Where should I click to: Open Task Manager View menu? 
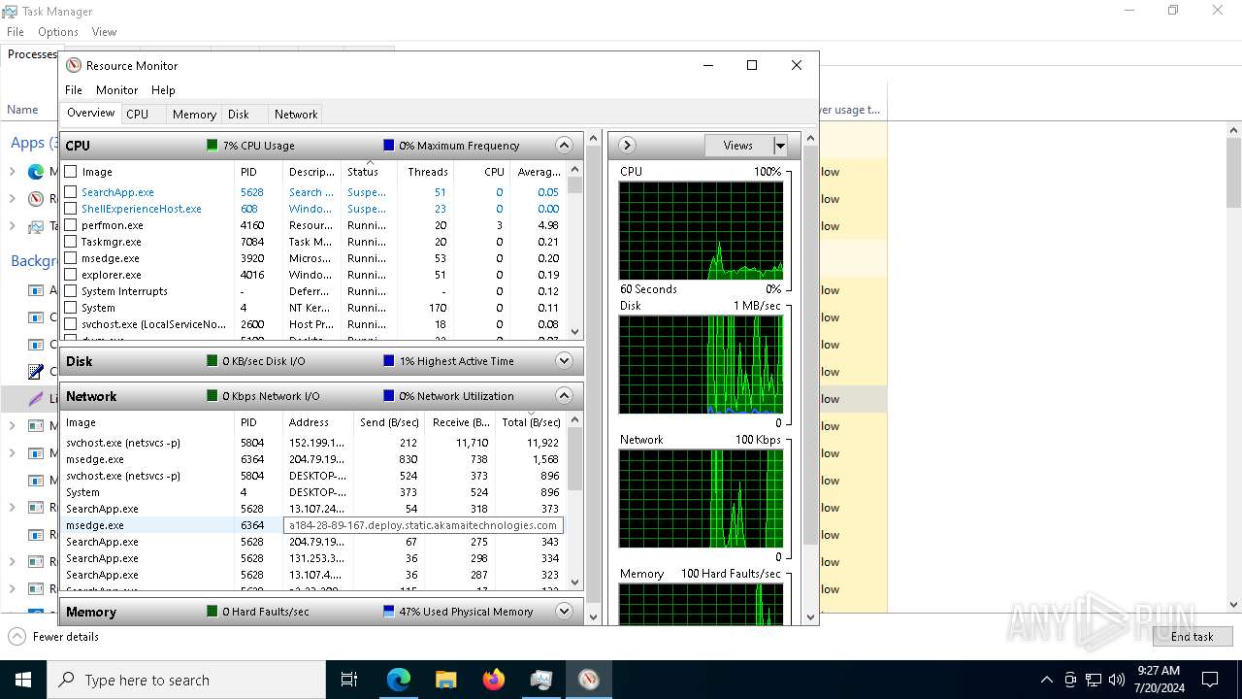tap(104, 32)
